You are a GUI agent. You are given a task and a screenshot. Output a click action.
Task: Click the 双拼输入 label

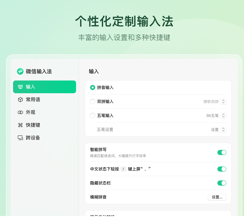(105, 101)
